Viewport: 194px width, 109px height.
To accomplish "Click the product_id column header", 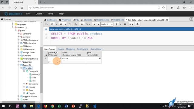I will (55, 54).
